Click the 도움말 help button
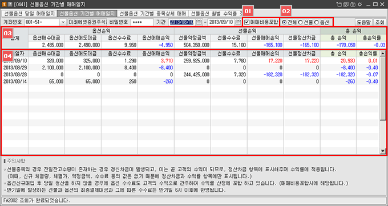 364,22
